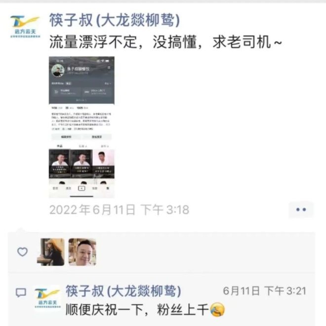Tap profile picture inside embedded screenshot
326x326 pixels.
pyautogui.click(x=58, y=71)
